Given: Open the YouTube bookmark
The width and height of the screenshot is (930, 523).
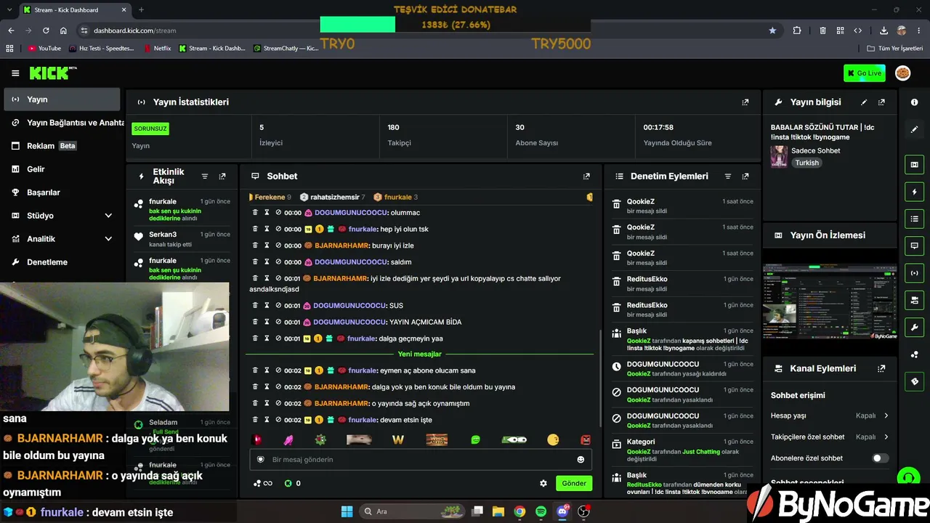Looking at the screenshot, I should click(44, 49).
